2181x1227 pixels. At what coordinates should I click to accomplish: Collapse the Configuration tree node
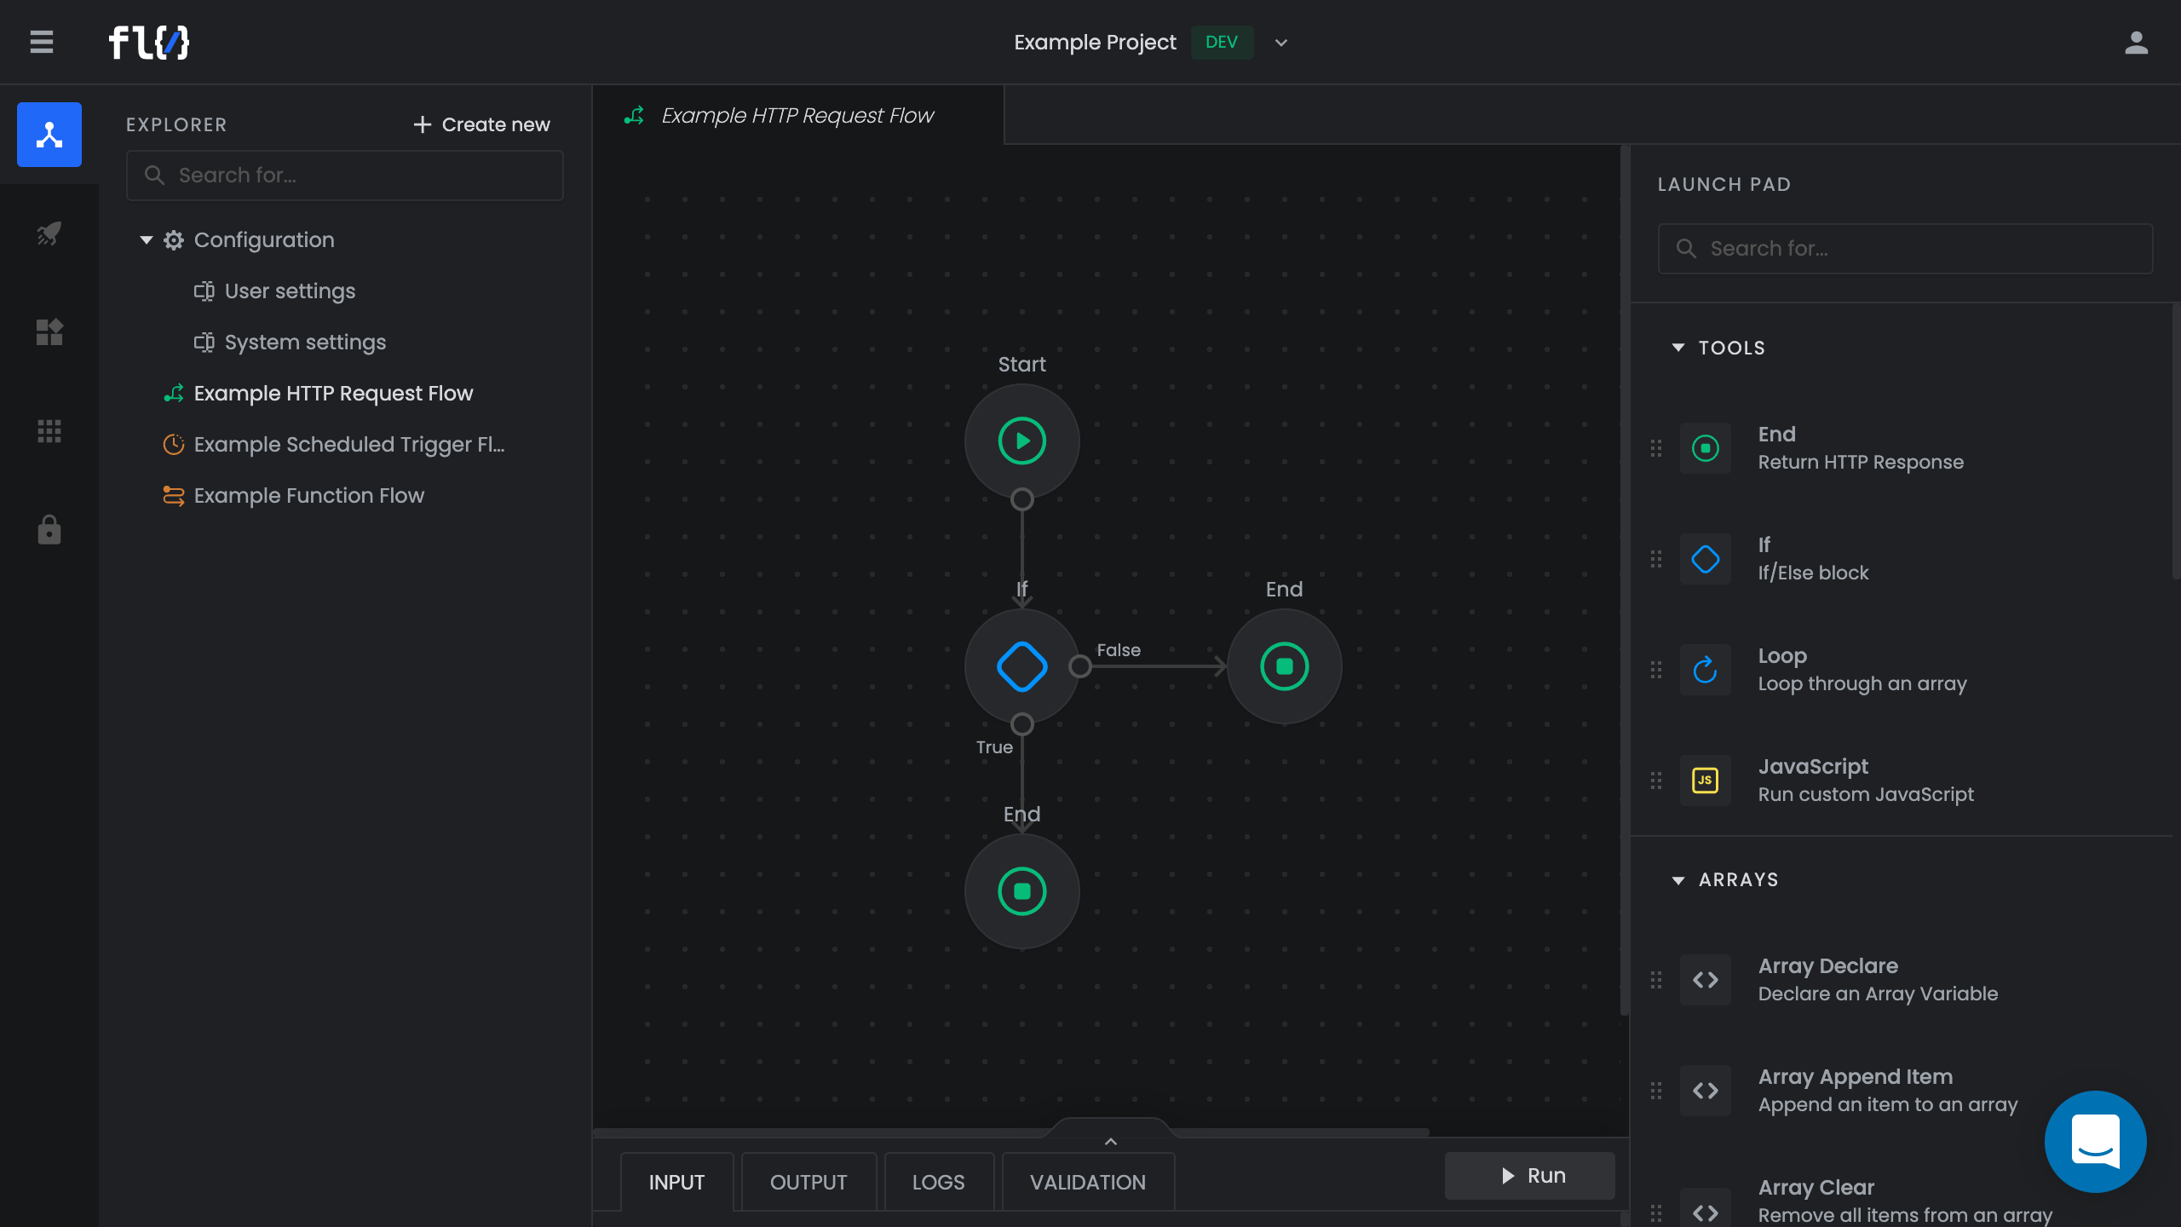(147, 240)
